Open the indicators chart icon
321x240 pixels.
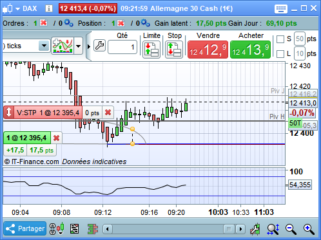63,46
